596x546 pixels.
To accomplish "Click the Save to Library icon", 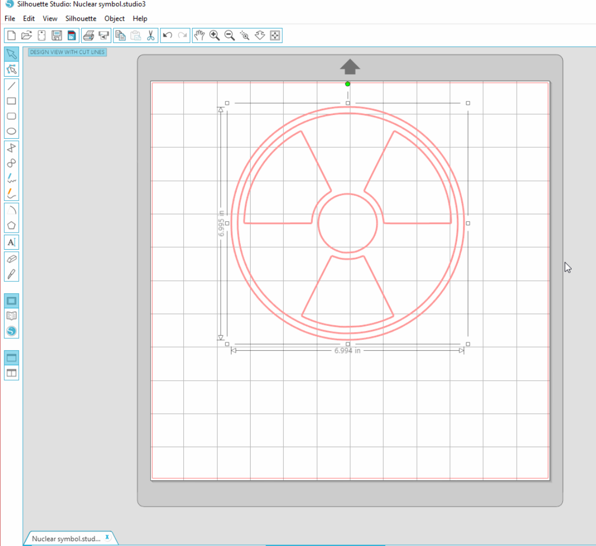I will click(x=71, y=35).
